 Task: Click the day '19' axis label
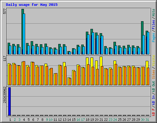coord(92,120)
